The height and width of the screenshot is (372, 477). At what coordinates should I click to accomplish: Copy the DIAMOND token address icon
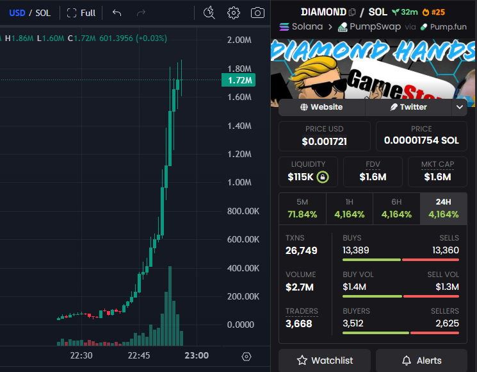[x=352, y=12]
